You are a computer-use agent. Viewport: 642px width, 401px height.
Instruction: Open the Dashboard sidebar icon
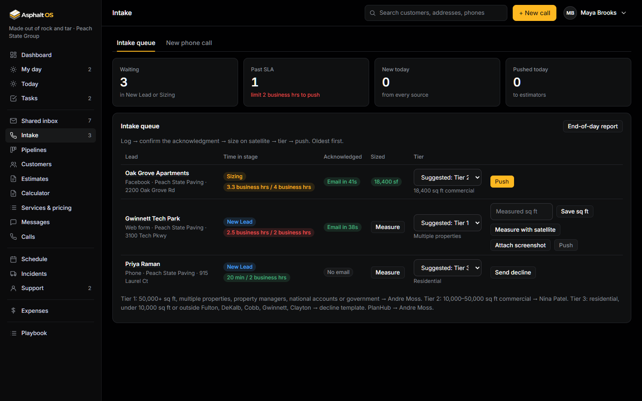[x=13, y=55]
